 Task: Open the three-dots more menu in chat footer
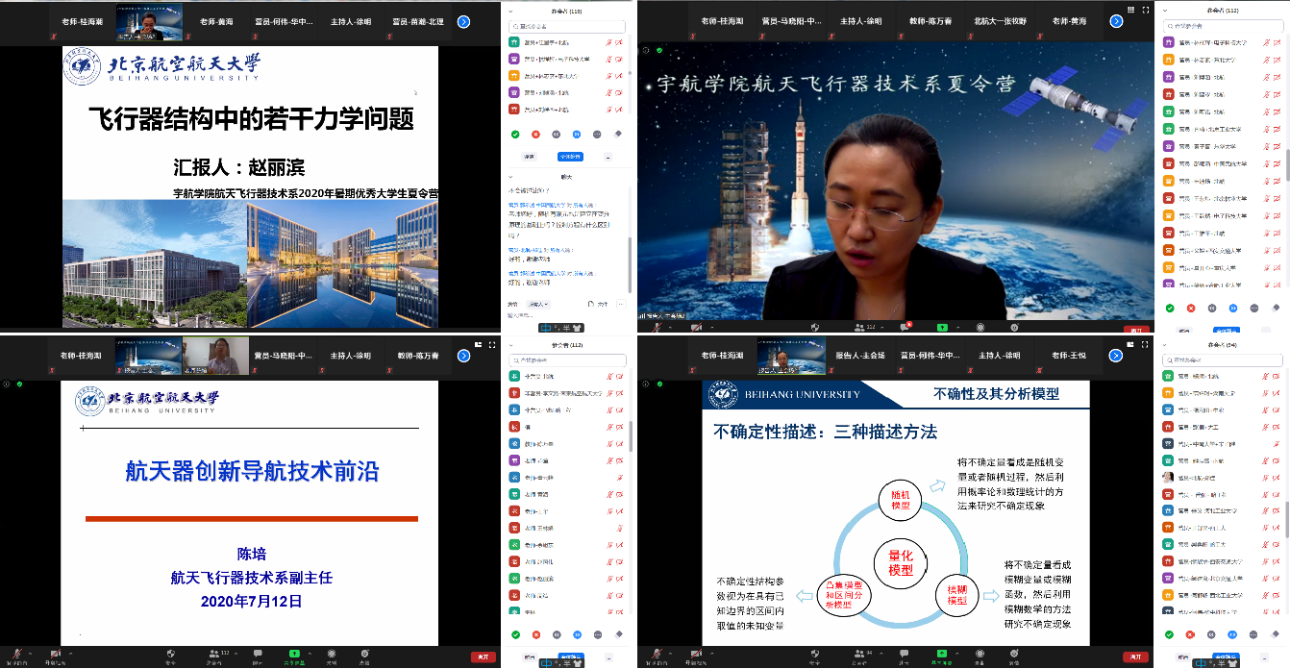(x=619, y=304)
